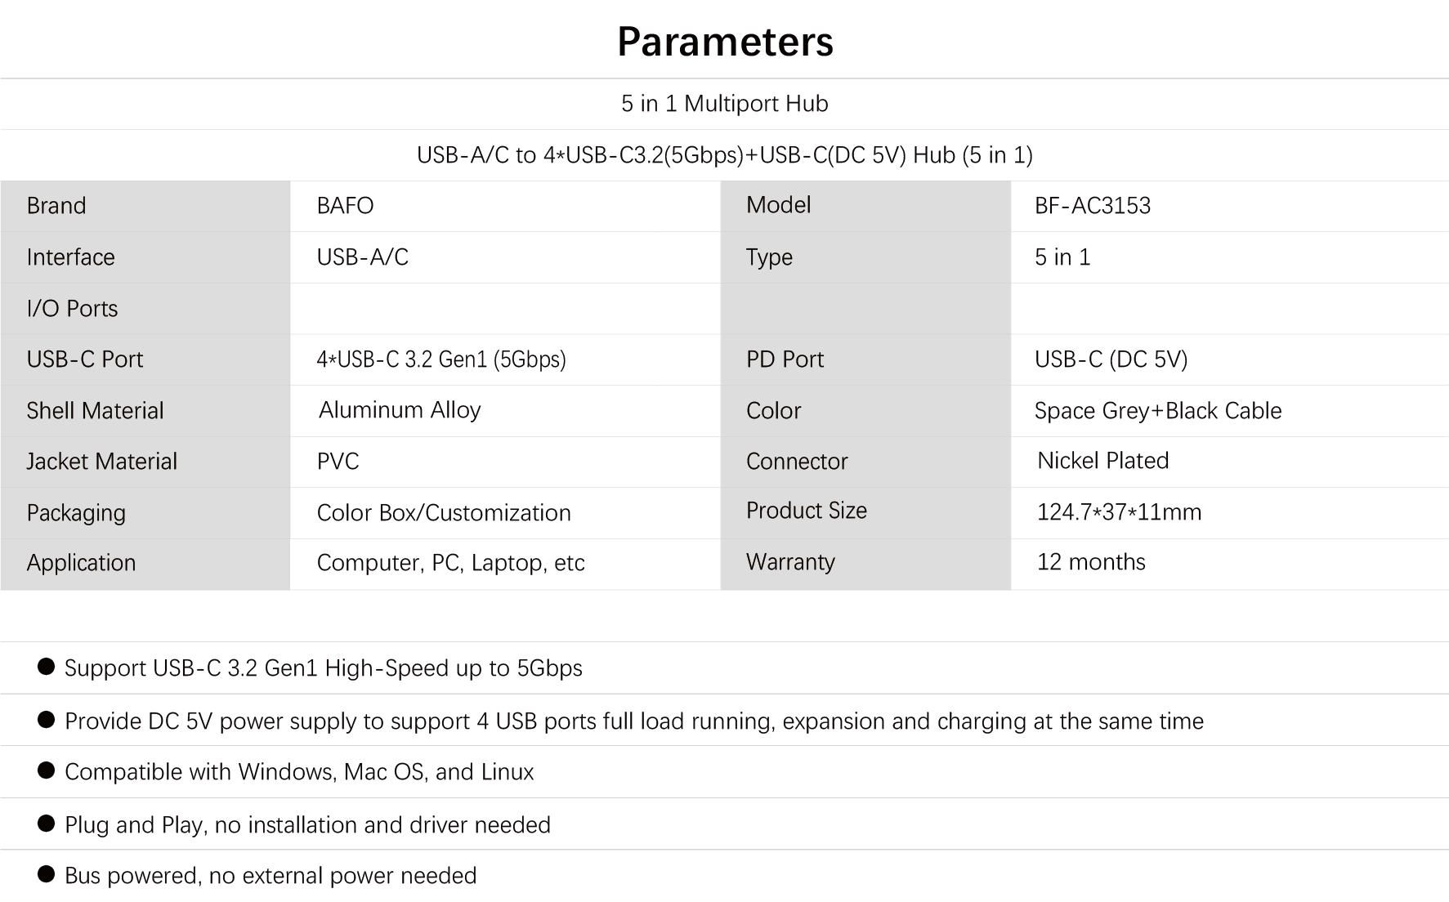Click the Parameters heading
The width and height of the screenshot is (1449, 902).
click(725, 42)
